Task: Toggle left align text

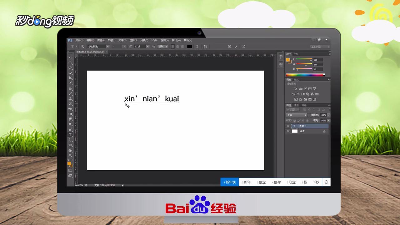Action: pos(172,47)
